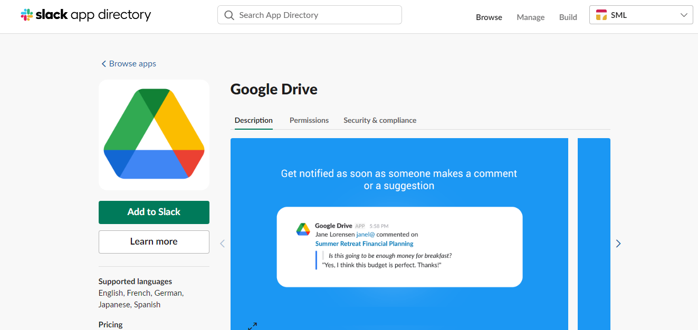Click the Google Drive page title

click(x=274, y=89)
